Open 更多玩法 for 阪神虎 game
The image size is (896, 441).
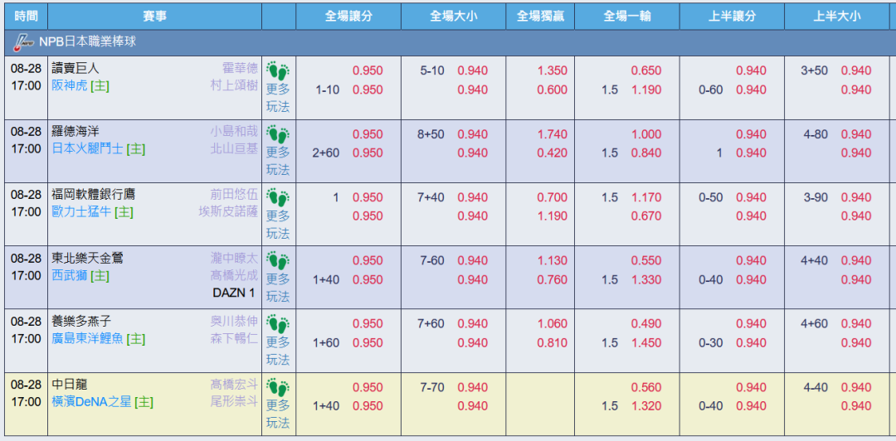point(278,98)
